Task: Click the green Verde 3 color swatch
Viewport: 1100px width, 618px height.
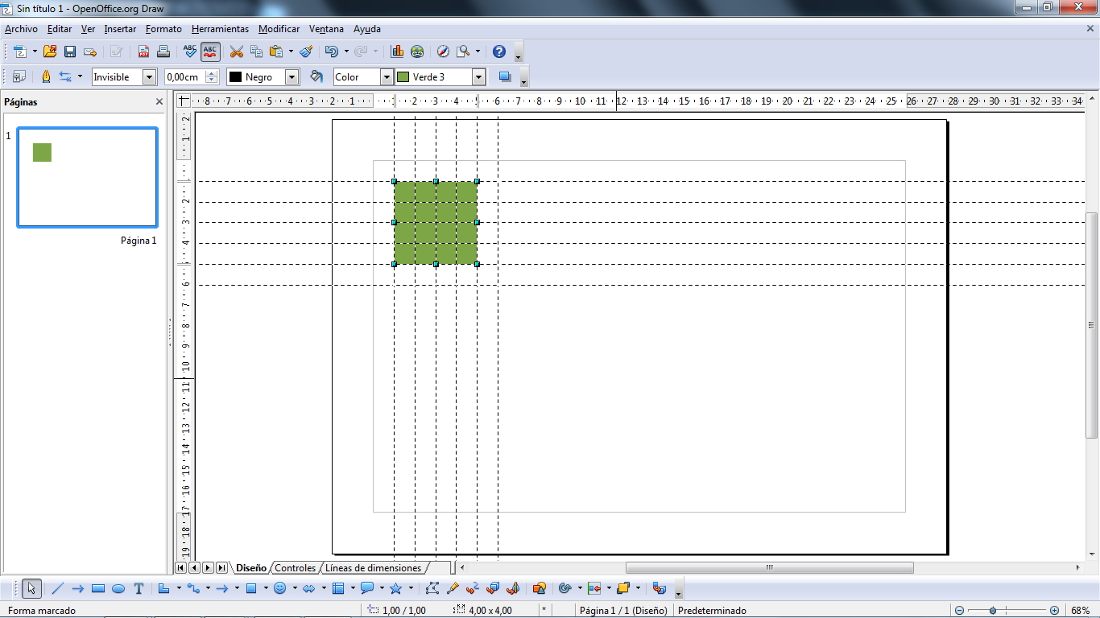Action: (x=403, y=77)
